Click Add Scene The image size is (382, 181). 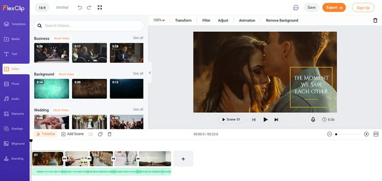[72, 134]
